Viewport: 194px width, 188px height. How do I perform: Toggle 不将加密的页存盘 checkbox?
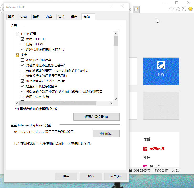(22, 60)
